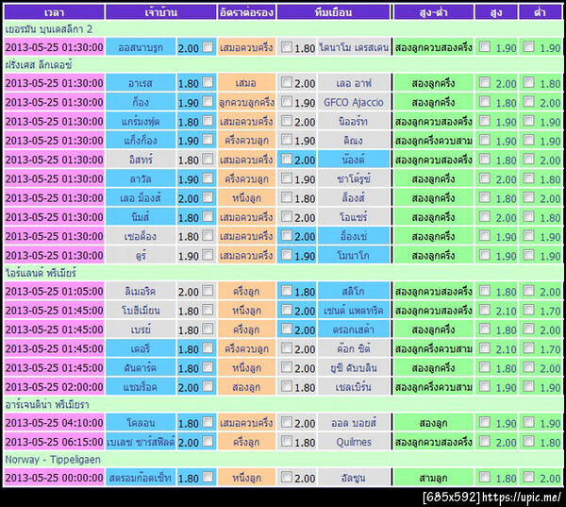The width and height of the screenshot is (566, 507).
Task: Tick the home checkbox for ออสนาบรูก
Action: (x=208, y=46)
